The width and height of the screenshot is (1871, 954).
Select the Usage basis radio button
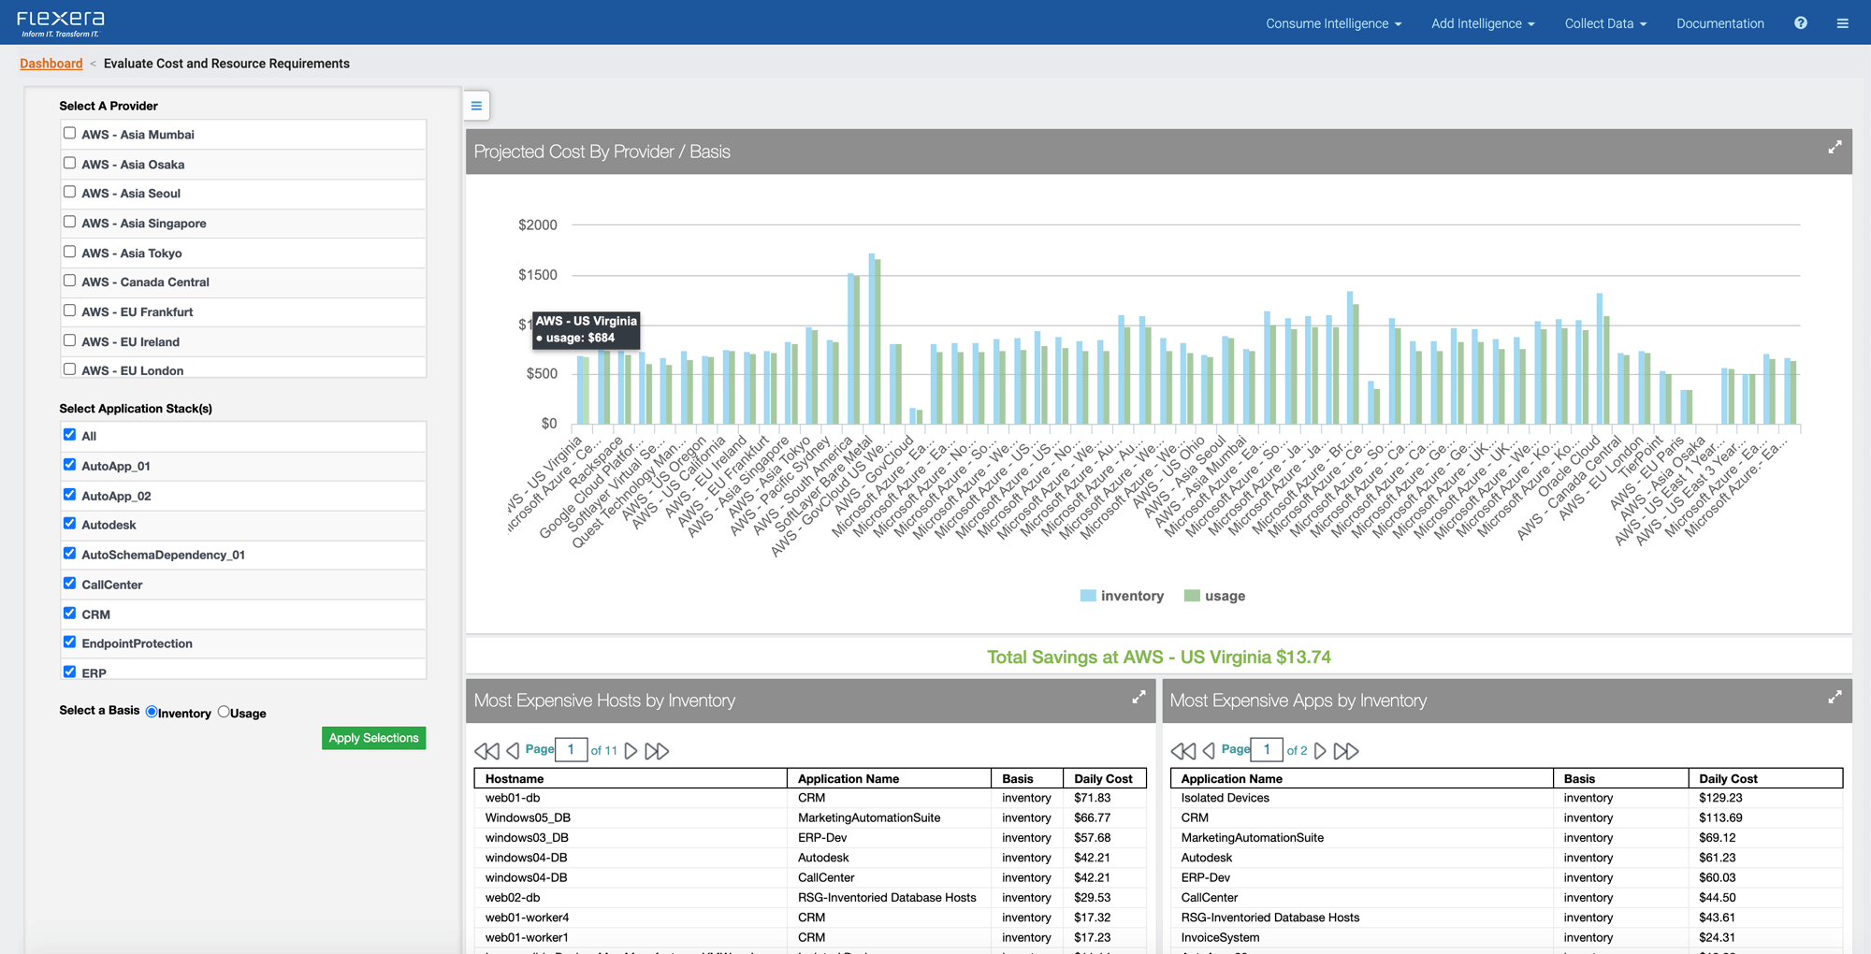224,712
